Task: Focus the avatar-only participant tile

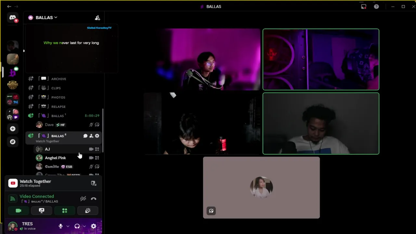Action: pyautogui.click(x=261, y=188)
